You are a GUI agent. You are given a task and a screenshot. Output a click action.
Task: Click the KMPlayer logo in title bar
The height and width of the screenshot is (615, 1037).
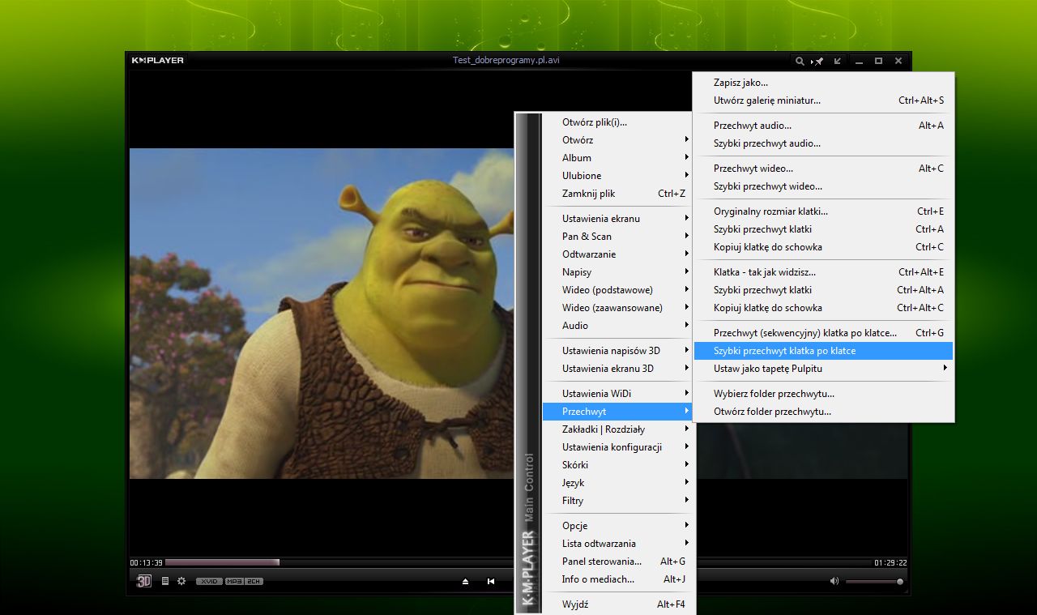(158, 61)
